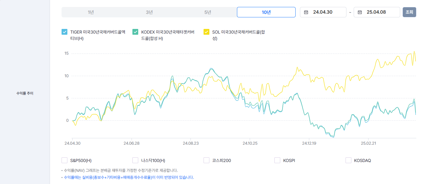
Task: Check the KOSPI index checkbox
Action: coord(277,160)
